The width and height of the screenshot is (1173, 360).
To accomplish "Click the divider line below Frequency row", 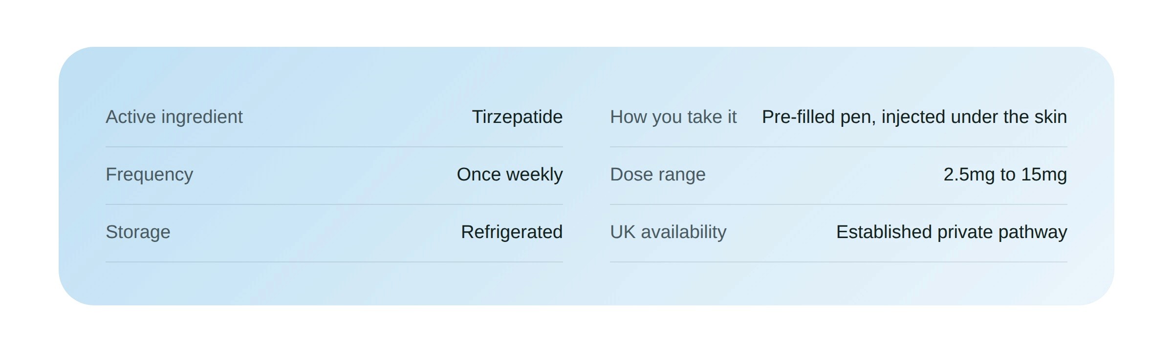I will (334, 204).
